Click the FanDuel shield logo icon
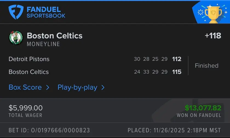This screenshot has width=230, height=138. 16,12
